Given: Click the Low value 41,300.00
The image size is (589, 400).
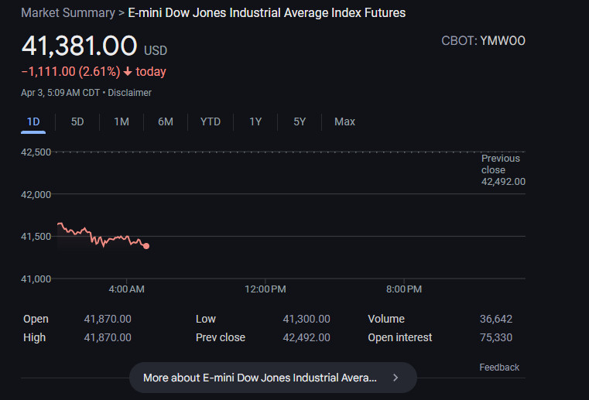Looking at the screenshot, I should pyautogui.click(x=306, y=319).
